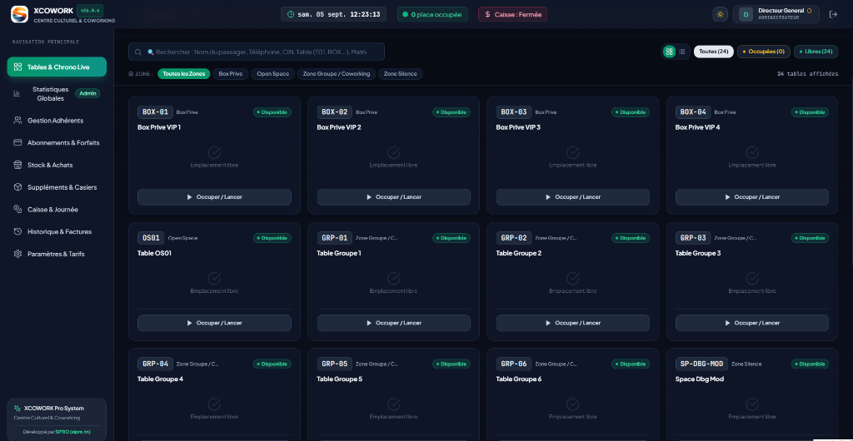Click the BOX-03 code label
This screenshot has width=853, height=441.
[x=514, y=112]
